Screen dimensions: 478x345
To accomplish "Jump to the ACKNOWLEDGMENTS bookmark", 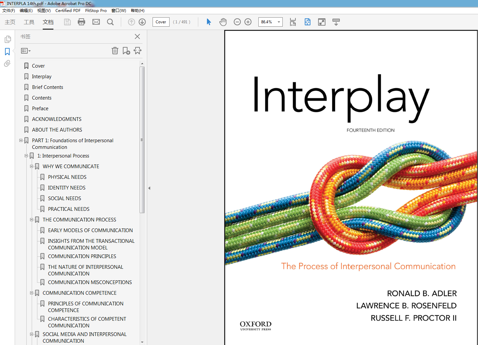I will click(x=57, y=119).
